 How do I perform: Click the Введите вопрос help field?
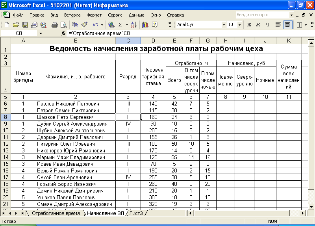coord(262,15)
